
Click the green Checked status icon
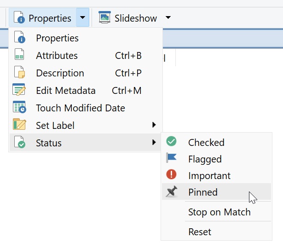click(171, 141)
